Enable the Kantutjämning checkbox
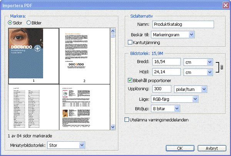Viewport: 231px width, 156px height. coord(130,42)
